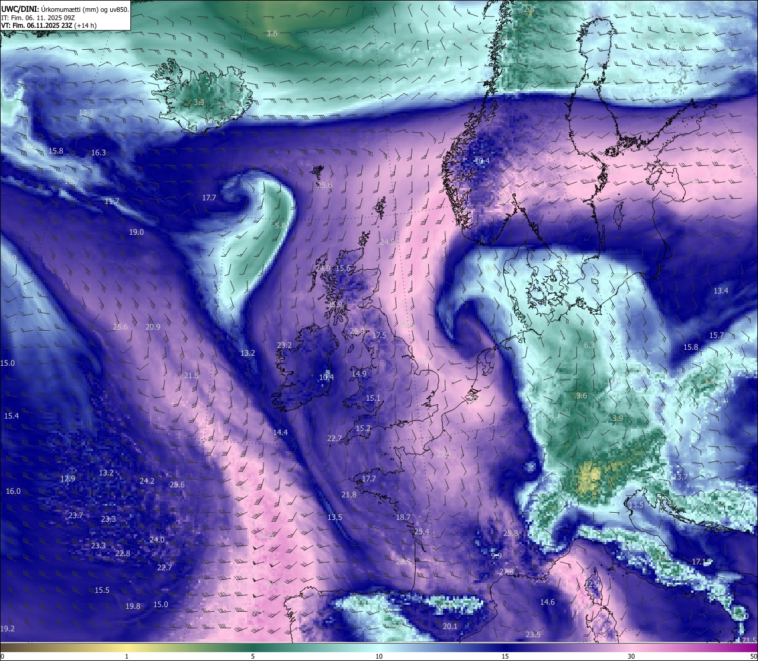Image resolution: width=758 pixels, height=661 pixels.
Task: Click the 15.6 value over Scotland
Action: coord(343,269)
